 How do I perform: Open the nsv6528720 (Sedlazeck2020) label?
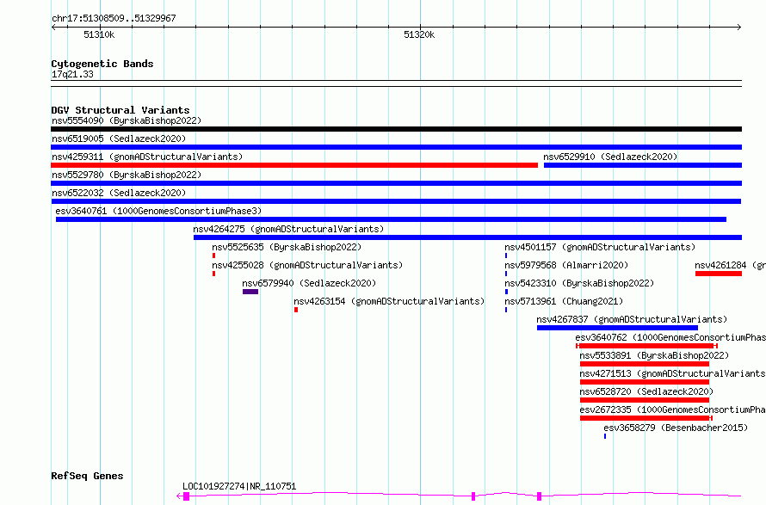[646, 391]
